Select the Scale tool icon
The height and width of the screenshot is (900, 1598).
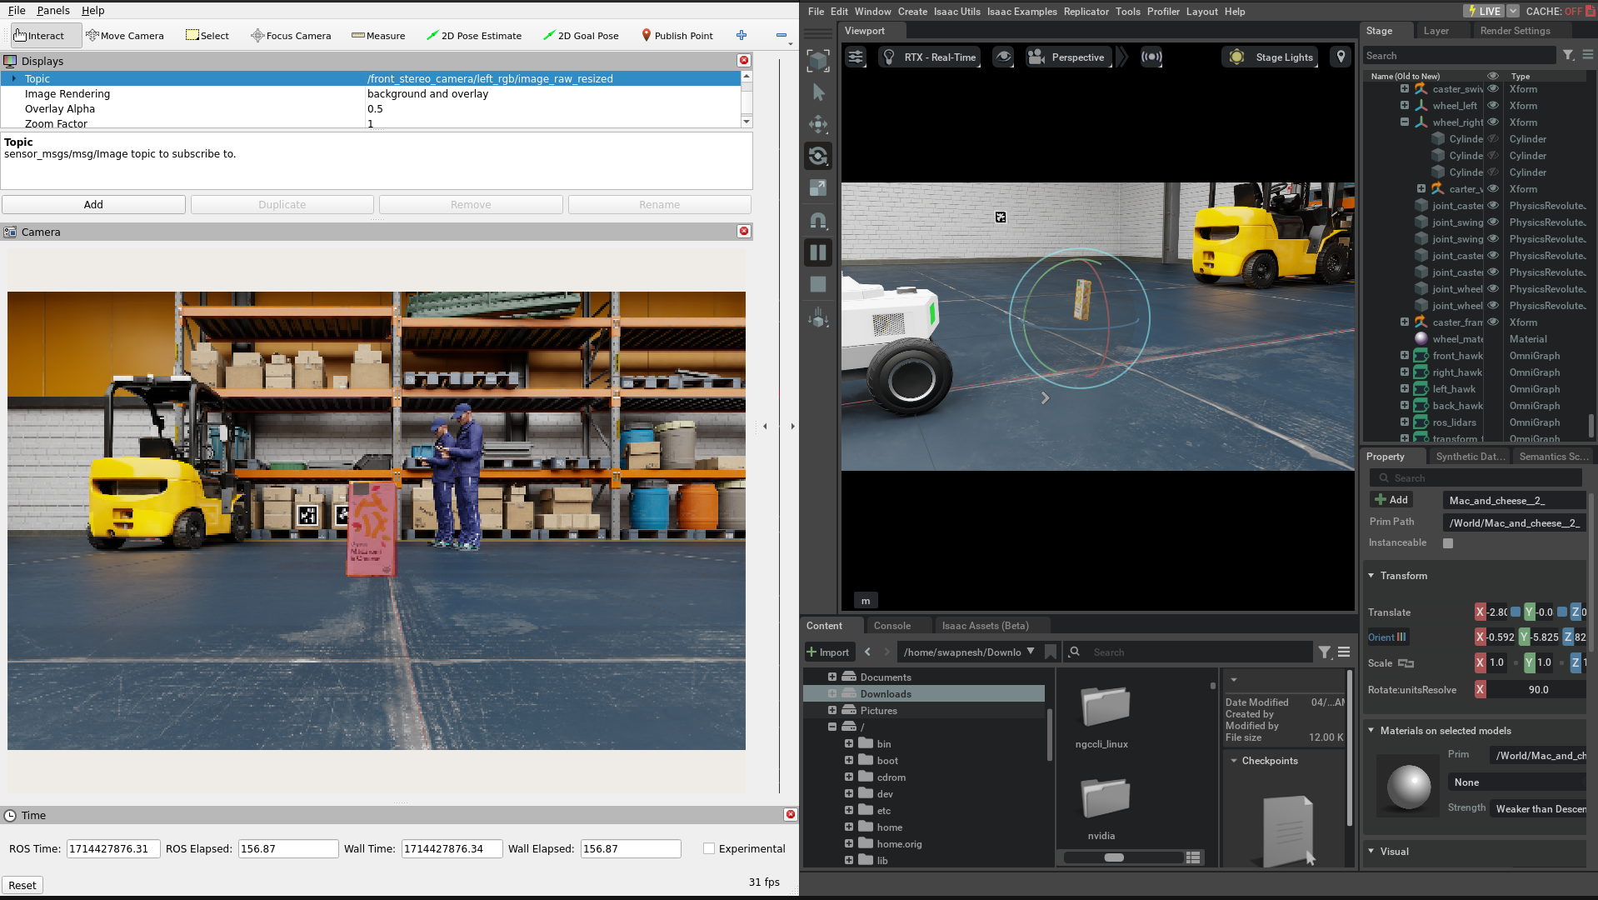pyautogui.click(x=818, y=188)
